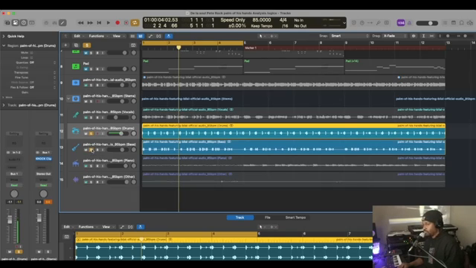Viewport: 476px width, 268px height.
Task: Collapse the Region inspector section
Action: [x=4, y=45]
